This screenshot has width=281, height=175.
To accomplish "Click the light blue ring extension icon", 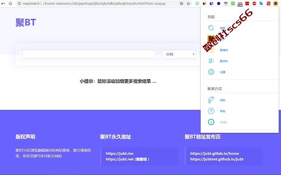I will coord(197,3).
